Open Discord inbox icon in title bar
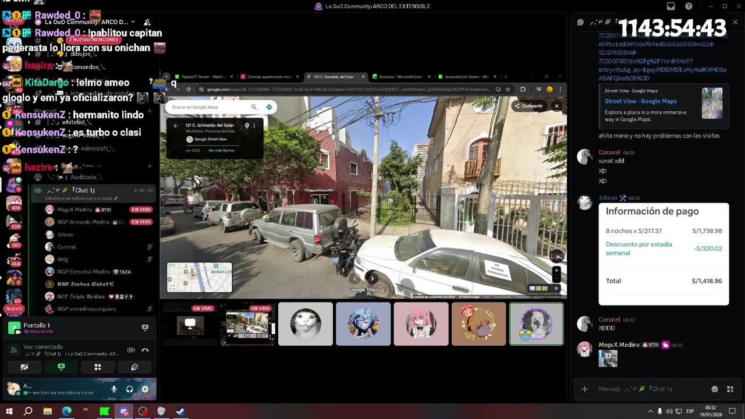This screenshot has width=745, height=419. (x=671, y=6)
